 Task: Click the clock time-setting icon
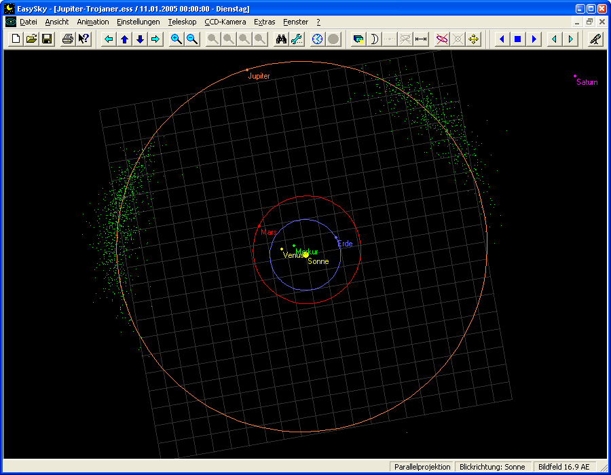pyautogui.click(x=317, y=39)
